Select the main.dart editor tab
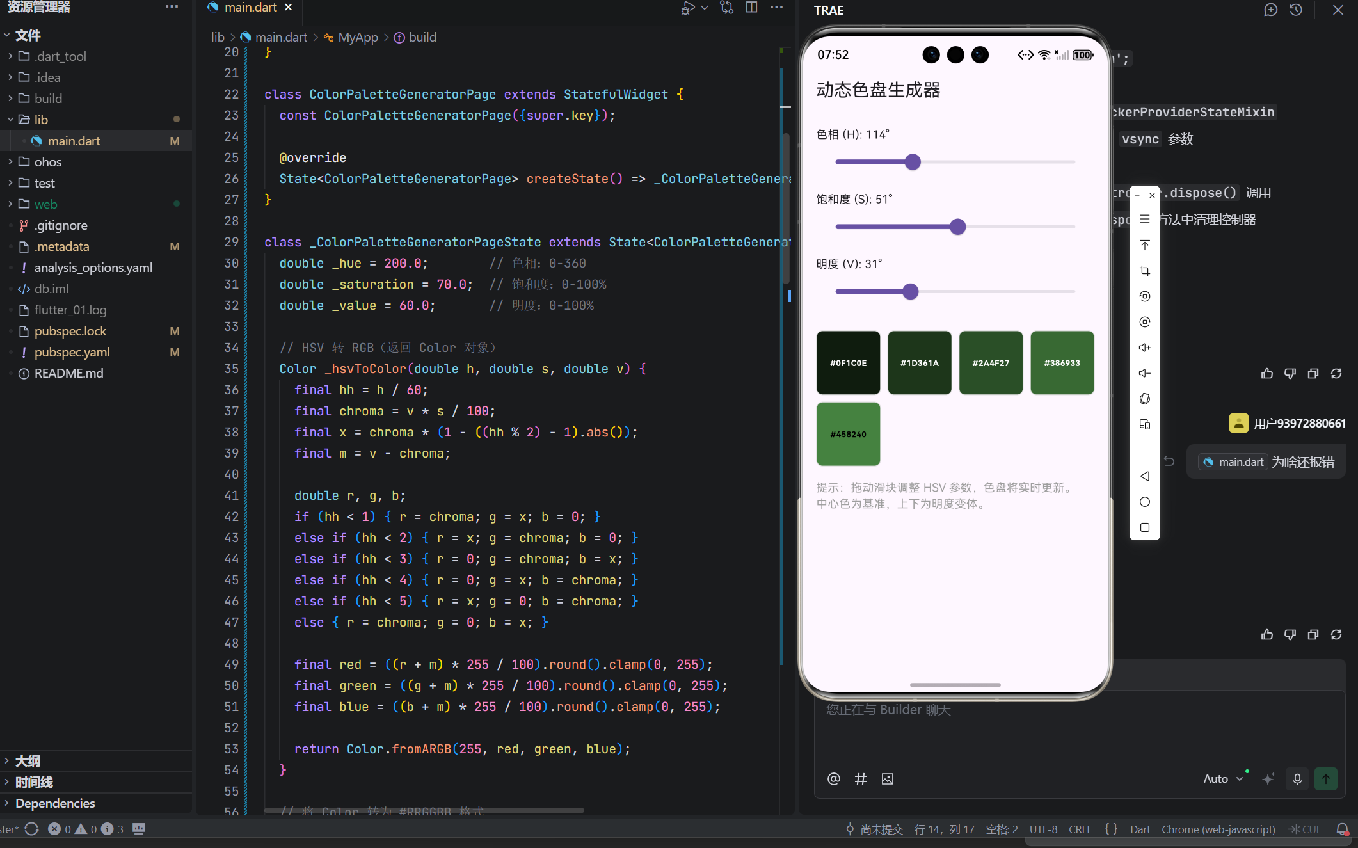The image size is (1358, 848). coord(250,7)
